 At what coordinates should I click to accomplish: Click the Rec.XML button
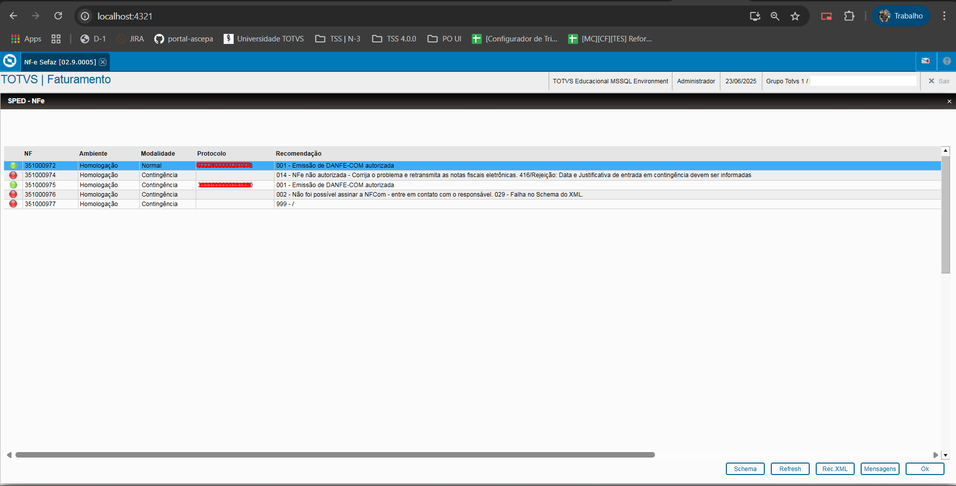click(835, 469)
